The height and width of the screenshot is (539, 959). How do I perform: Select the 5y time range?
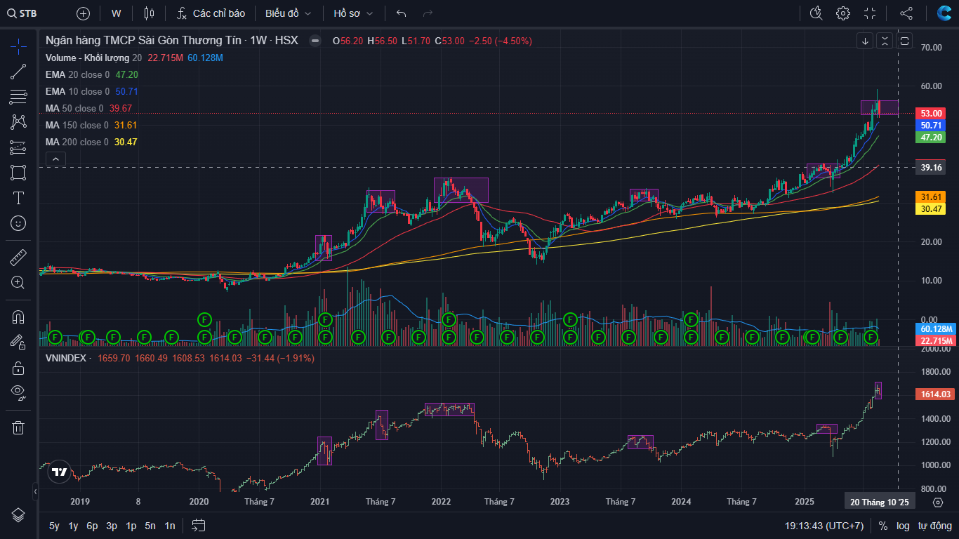pos(54,526)
